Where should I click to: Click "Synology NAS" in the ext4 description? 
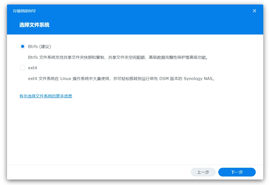tap(197, 78)
